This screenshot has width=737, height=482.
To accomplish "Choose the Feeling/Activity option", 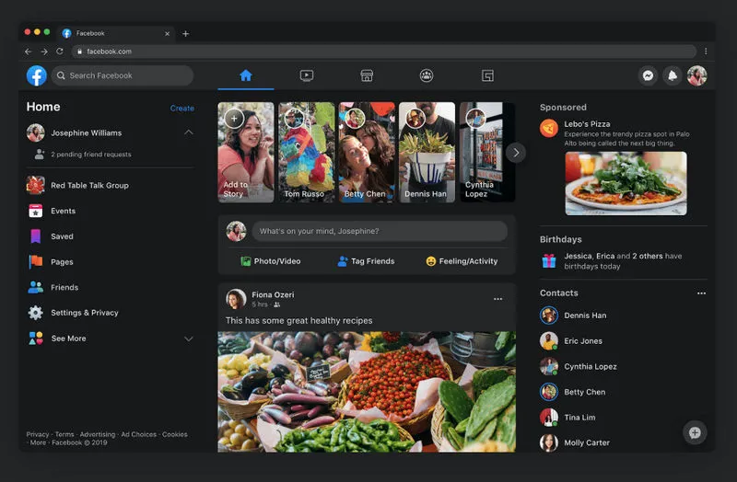I will [x=461, y=261].
